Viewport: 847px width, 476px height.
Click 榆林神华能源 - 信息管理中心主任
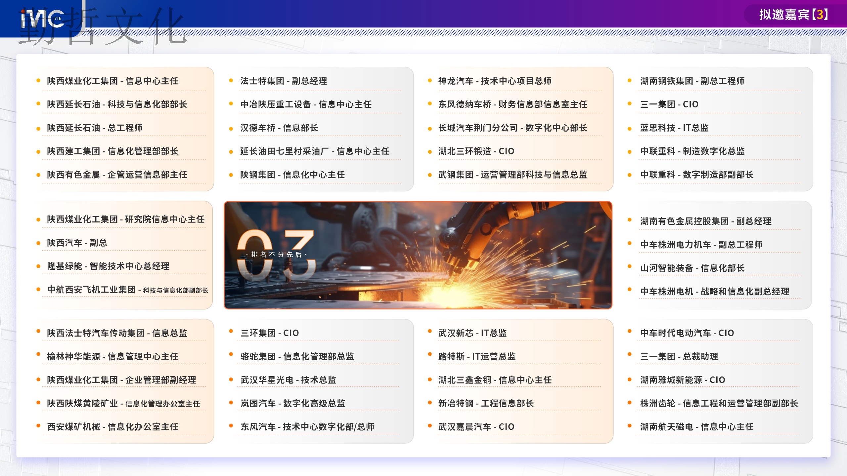112,357
